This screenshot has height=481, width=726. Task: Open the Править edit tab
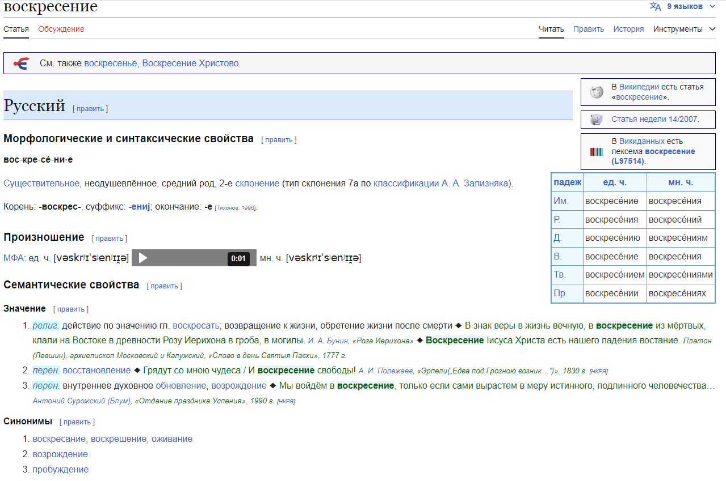[x=589, y=29]
